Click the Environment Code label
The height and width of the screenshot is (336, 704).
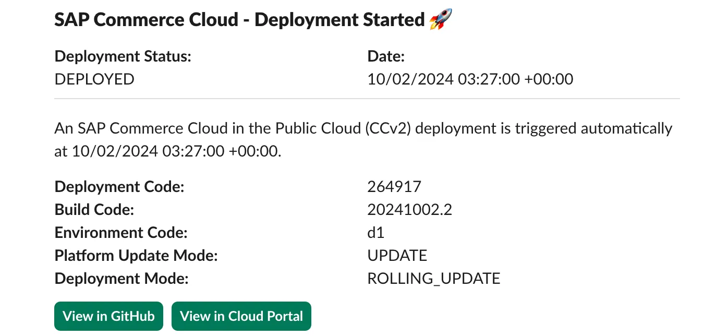click(121, 233)
